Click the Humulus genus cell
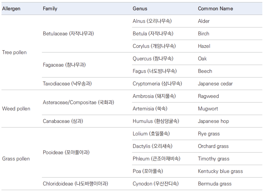 click(156, 121)
